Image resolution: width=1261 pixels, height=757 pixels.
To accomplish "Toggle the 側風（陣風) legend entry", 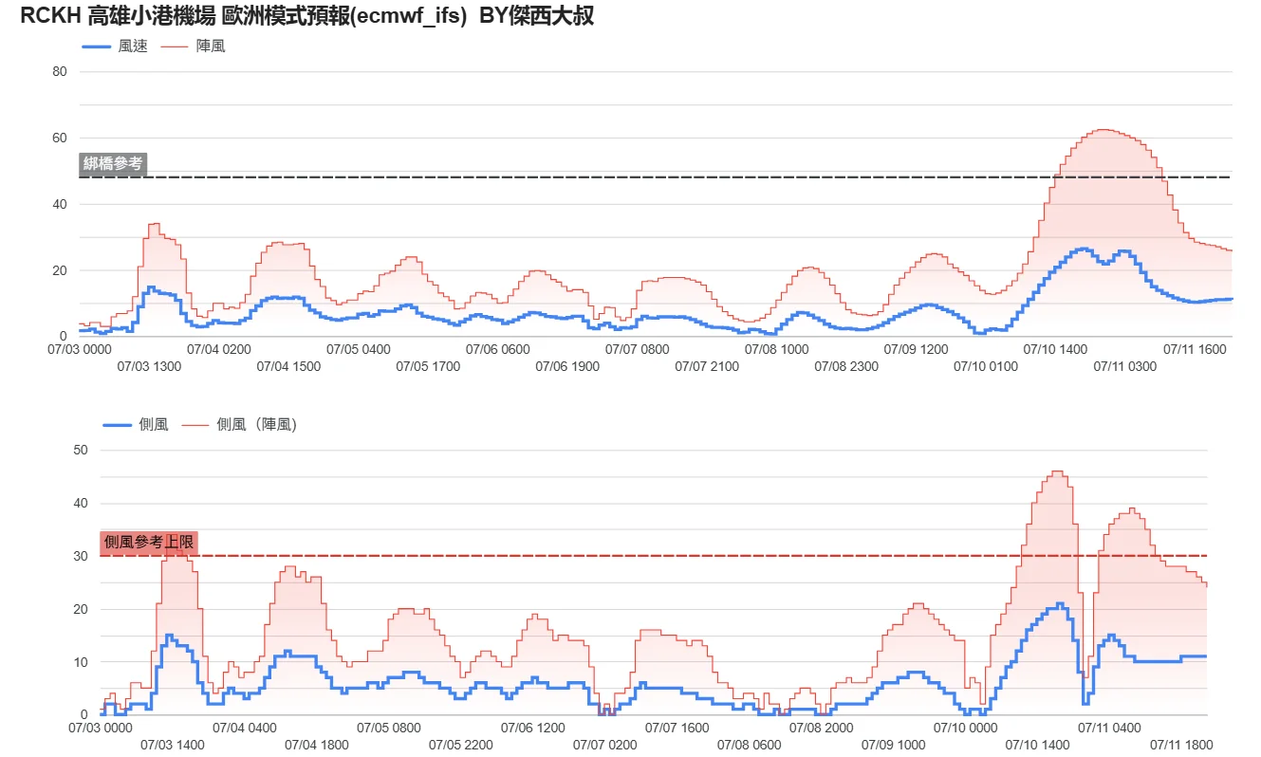I will [x=257, y=424].
